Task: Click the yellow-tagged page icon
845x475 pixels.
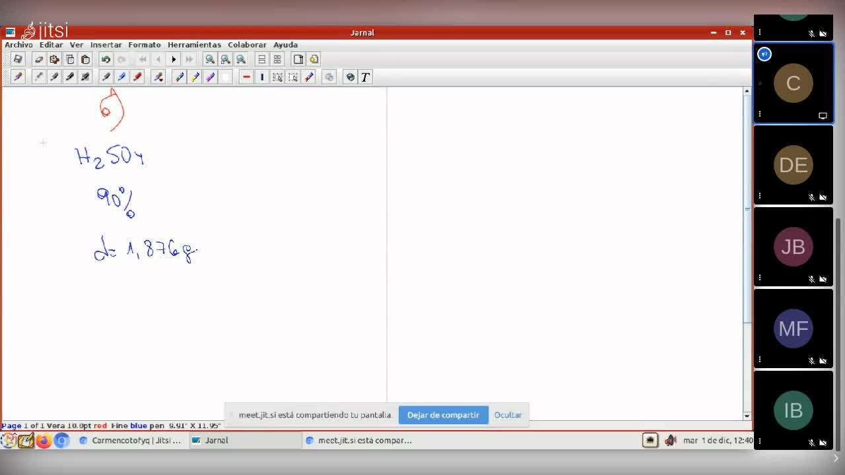Action: (x=314, y=59)
